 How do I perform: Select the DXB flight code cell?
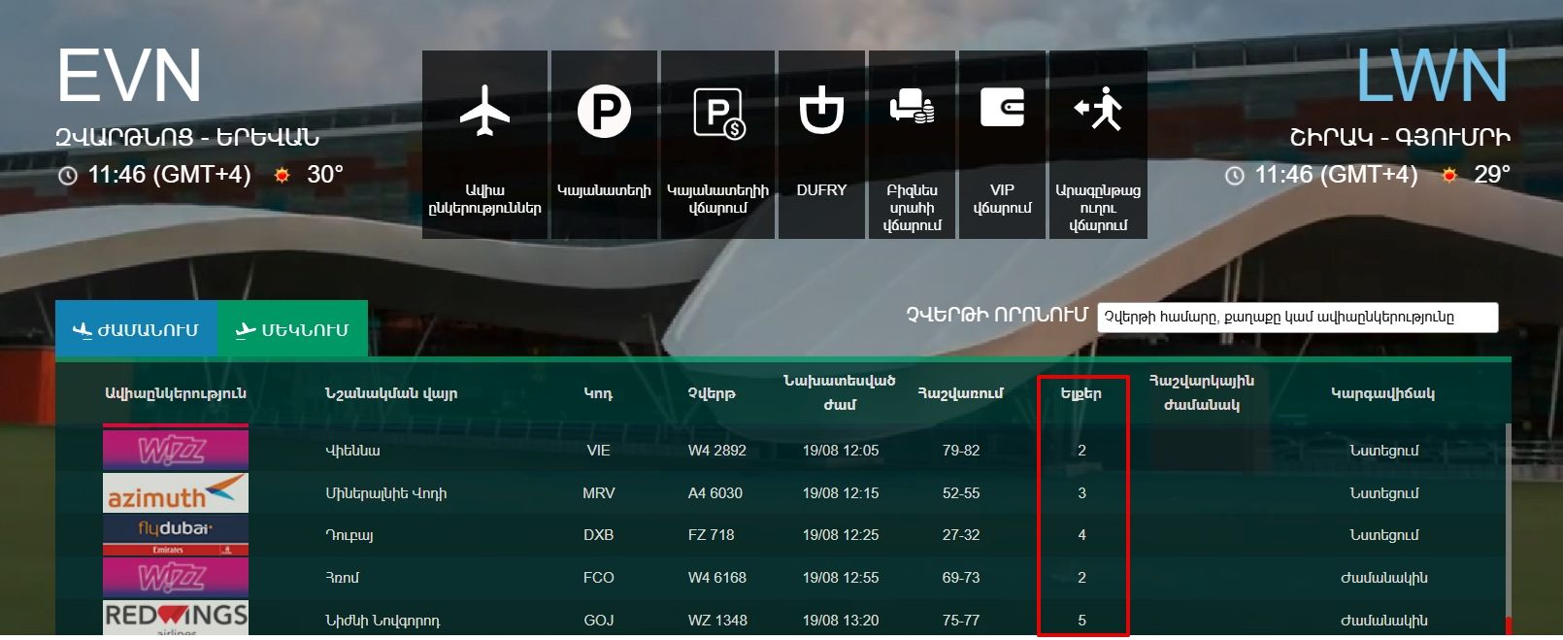598,535
